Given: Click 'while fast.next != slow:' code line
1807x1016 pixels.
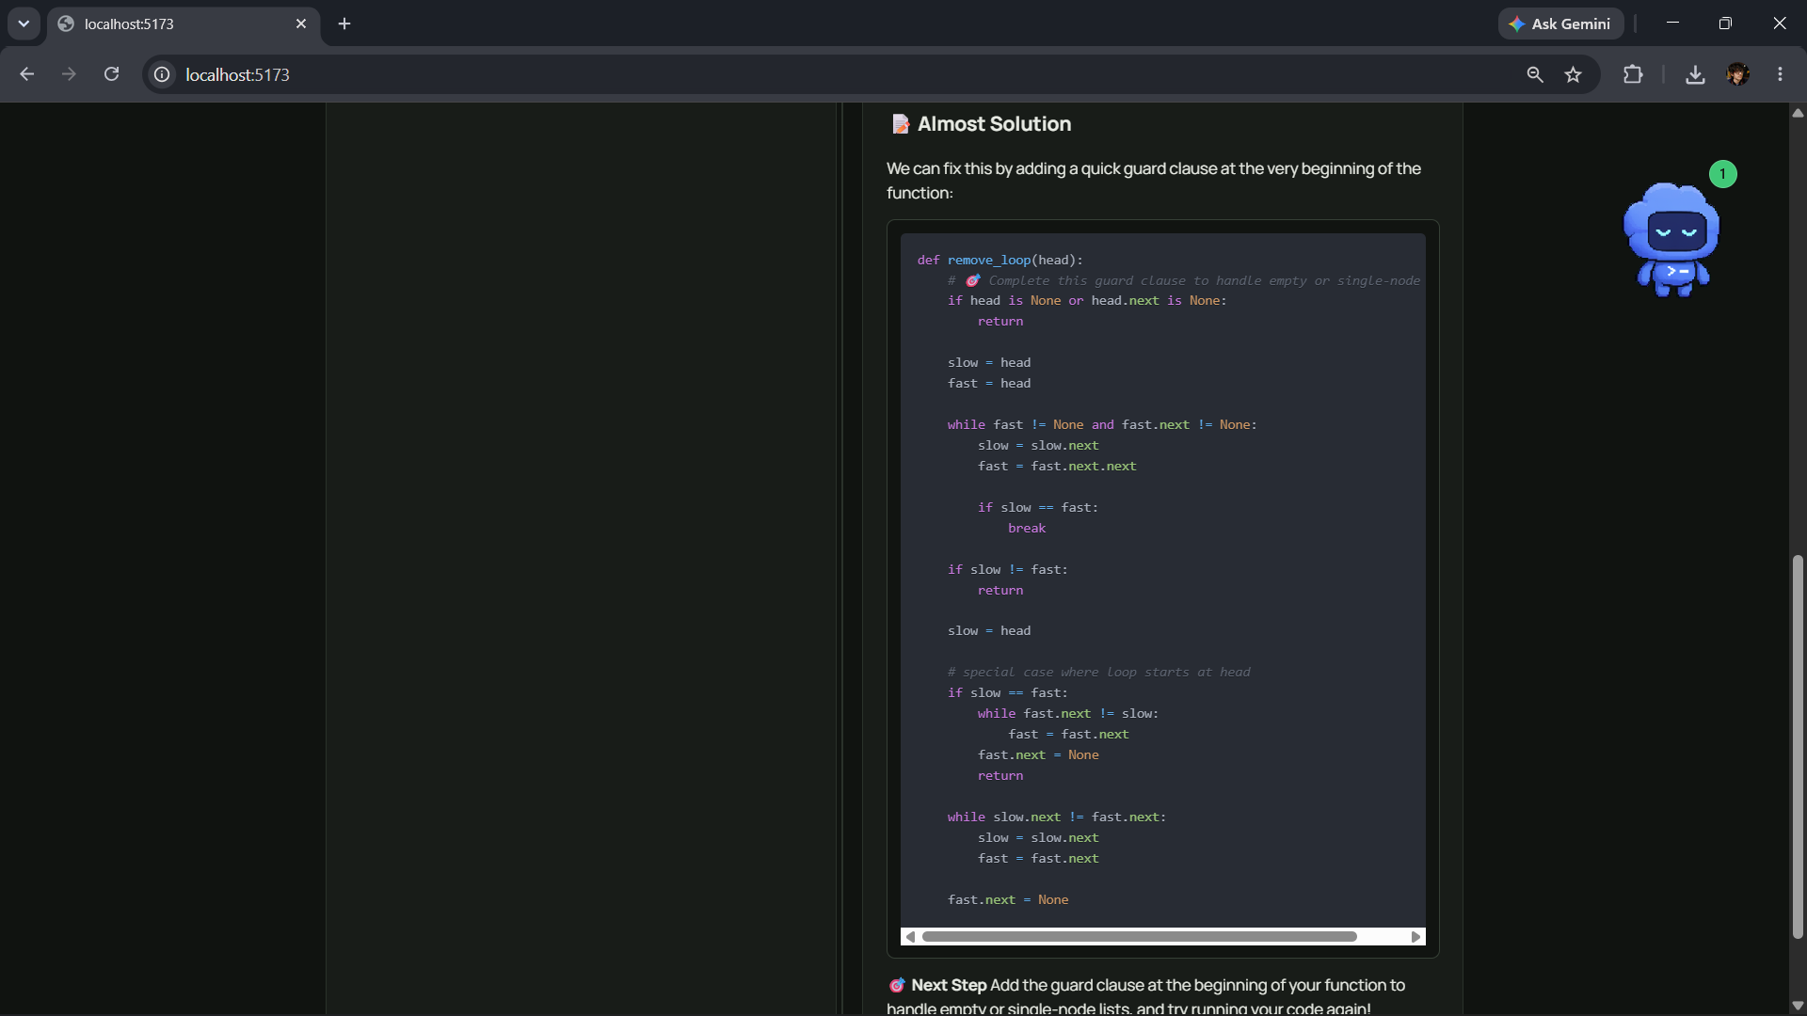Looking at the screenshot, I should click(x=1067, y=714).
